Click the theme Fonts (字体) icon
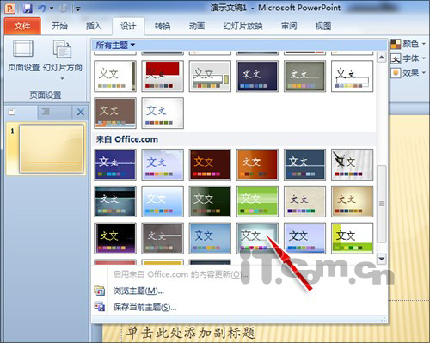Image resolution: width=430 pixels, height=343 pixels. click(x=396, y=58)
